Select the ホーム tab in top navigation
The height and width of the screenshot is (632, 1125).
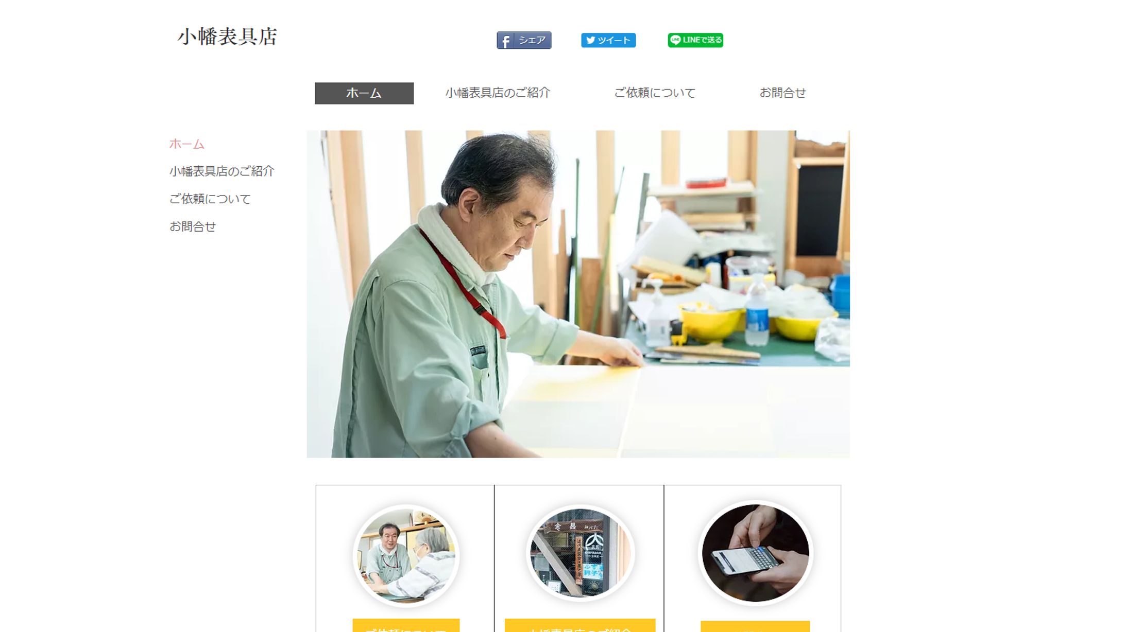(364, 93)
